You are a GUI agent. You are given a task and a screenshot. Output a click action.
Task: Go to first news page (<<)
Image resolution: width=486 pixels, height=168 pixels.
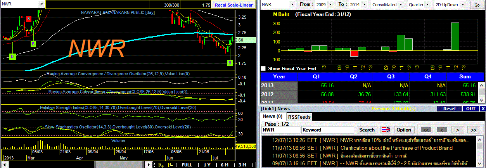[x=425, y=130]
